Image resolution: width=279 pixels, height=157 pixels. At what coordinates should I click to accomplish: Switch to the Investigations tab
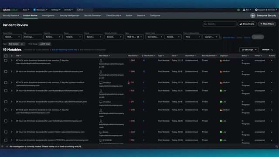pyautogui.click(x=48, y=16)
